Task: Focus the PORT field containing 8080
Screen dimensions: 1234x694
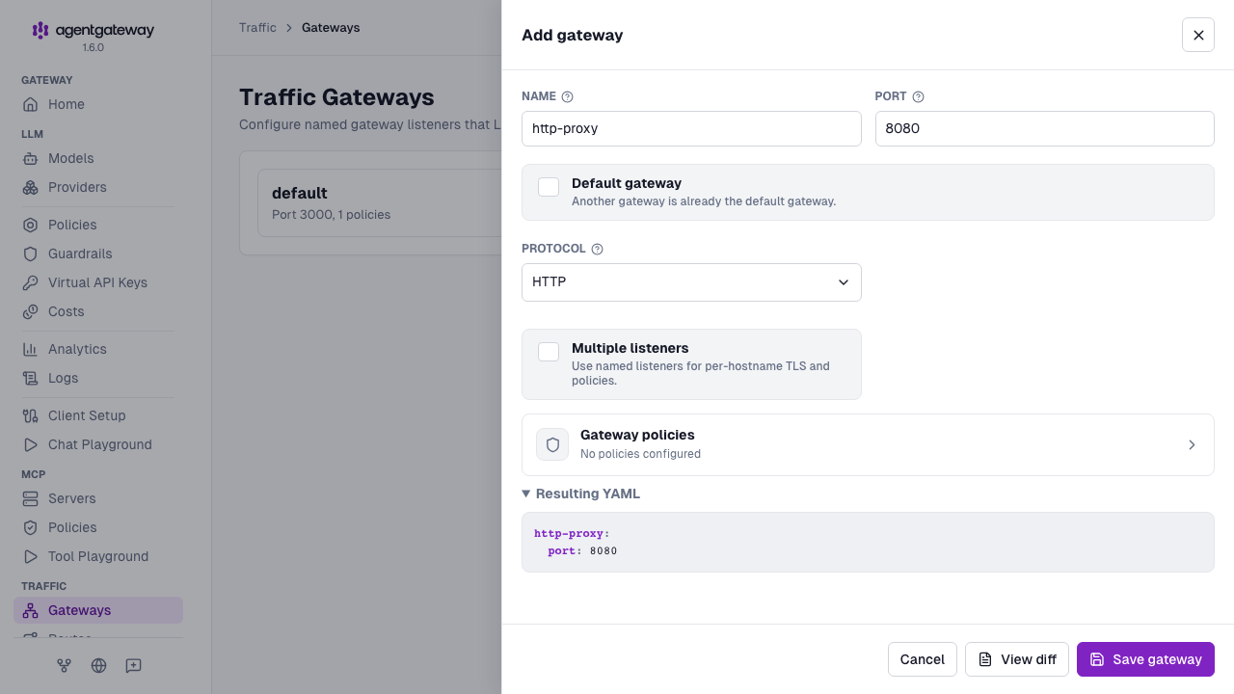Action: (x=1044, y=128)
